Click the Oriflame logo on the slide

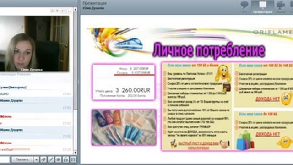[x=273, y=33]
